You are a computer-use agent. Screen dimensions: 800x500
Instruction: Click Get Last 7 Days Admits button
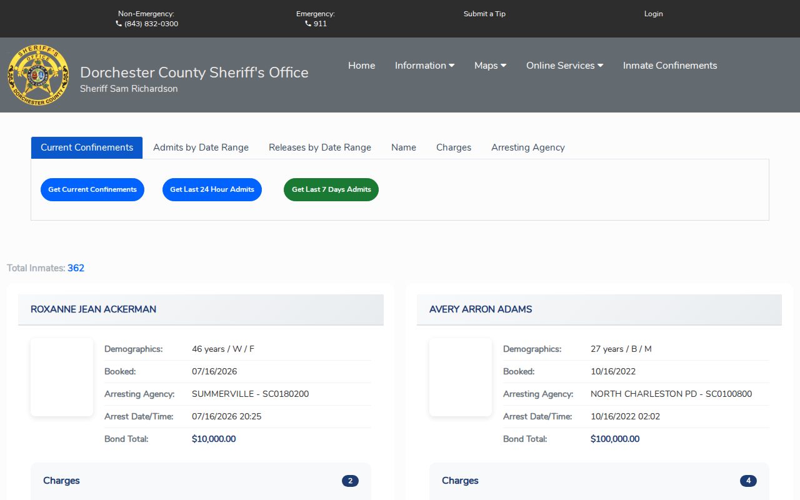point(331,189)
